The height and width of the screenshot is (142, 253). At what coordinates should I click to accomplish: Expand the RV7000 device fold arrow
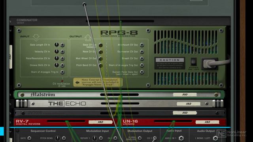pyautogui.click(x=11, y=113)
